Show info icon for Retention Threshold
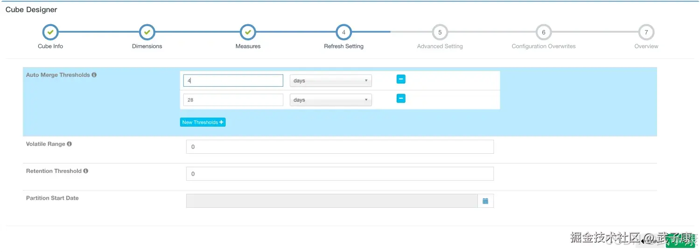 [86, 171]
